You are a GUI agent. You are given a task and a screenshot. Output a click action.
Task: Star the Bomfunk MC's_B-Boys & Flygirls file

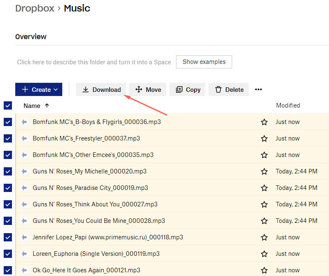point(264,122)
